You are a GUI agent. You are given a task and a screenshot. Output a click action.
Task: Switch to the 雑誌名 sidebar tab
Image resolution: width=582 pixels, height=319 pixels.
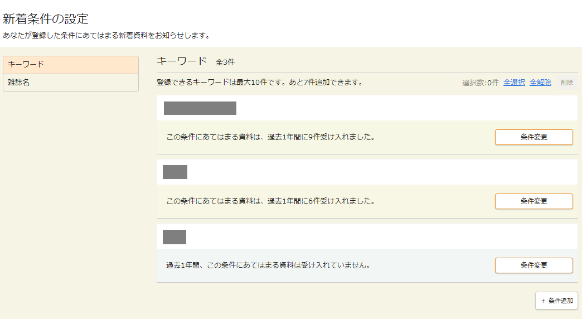pos(71,83)
